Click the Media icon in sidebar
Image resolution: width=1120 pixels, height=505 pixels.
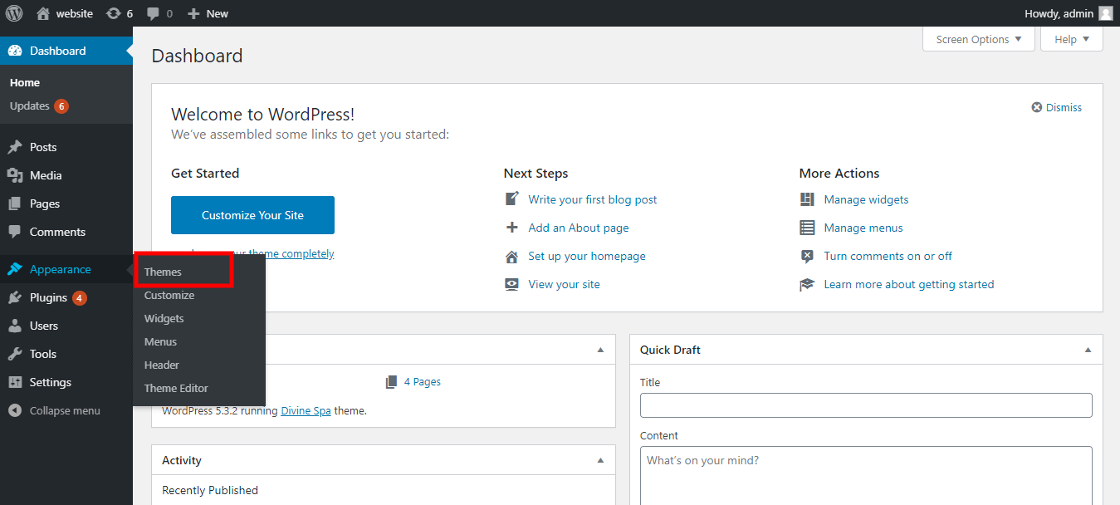click(x=15, y=175)
